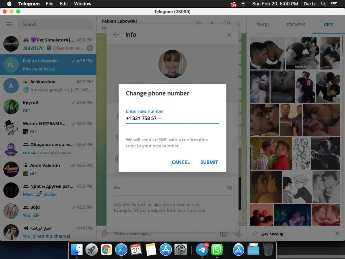The height and width of the screenshot is (259, 345).
Task: Click the Telegram status icon in menu bar
Action: point(233,4)
